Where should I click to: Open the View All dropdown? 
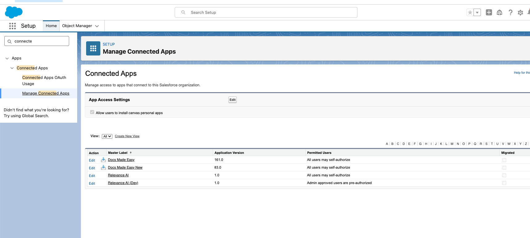tap(107, 136)
